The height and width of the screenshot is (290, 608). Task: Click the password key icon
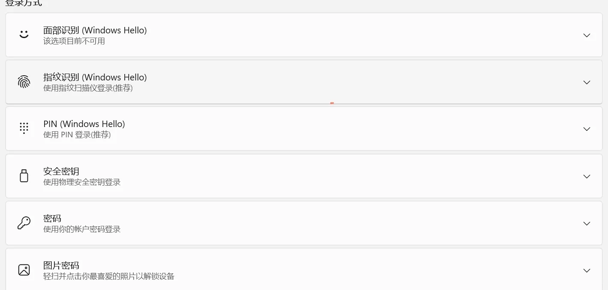[x=24, y=223]
